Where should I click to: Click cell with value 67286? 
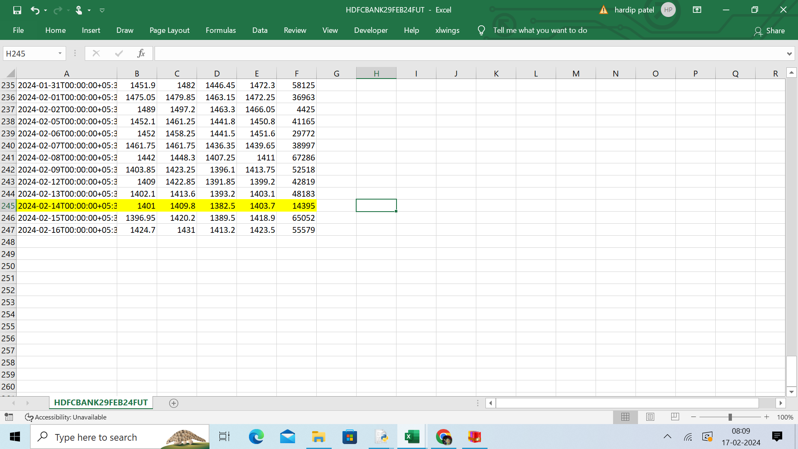(x=296, y=158)
